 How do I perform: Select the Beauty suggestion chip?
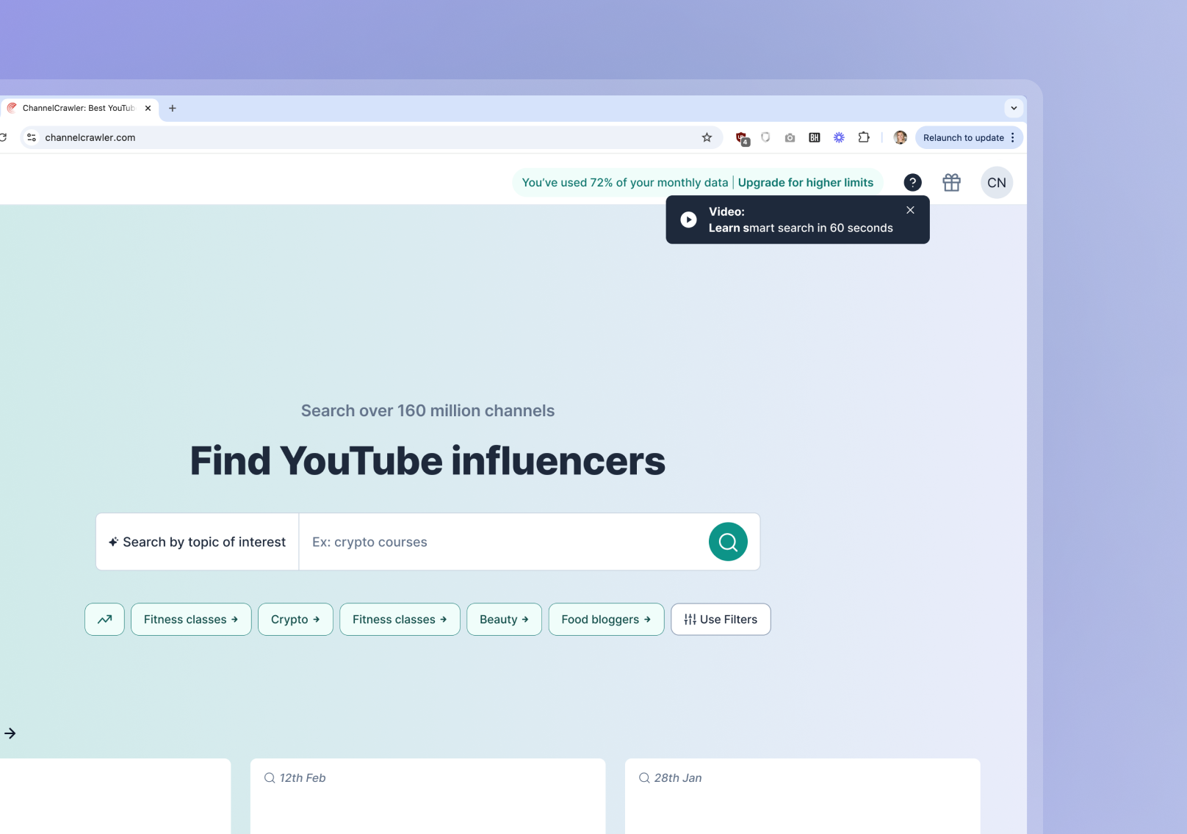pos(504,620)
